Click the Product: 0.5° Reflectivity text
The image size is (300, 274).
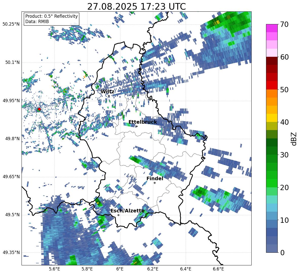(51, 16)
